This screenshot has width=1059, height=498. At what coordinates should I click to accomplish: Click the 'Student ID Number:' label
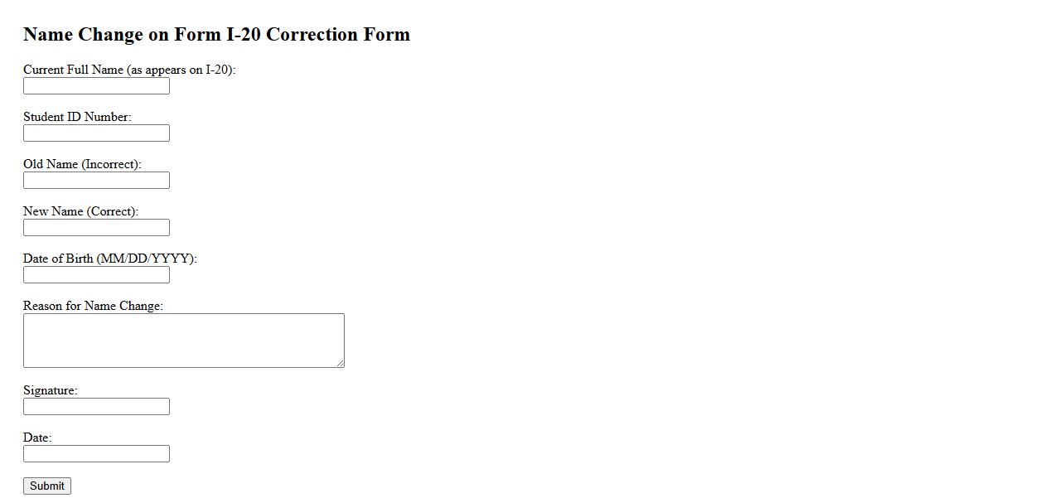pos(77,117)
